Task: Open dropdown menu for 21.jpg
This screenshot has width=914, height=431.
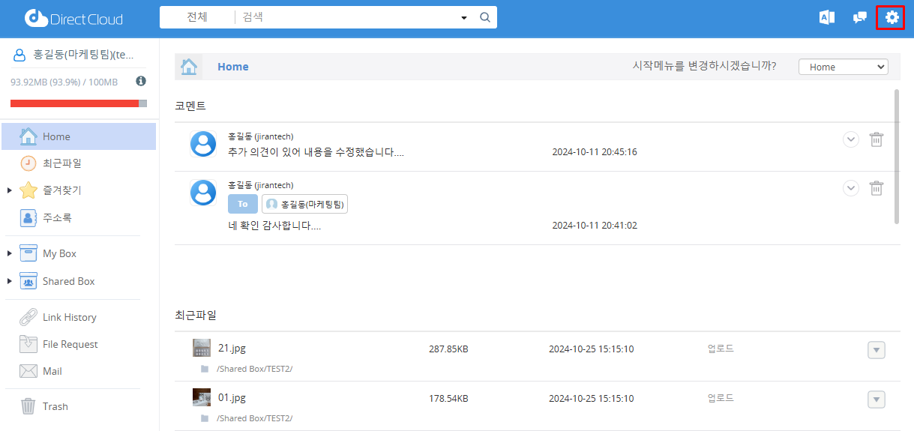Action: pos(877,350)
